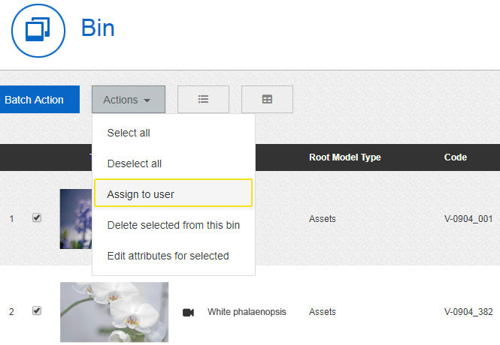Viewport: 500px width, 345px height.
Task: Click the Root Model Type column header
Action: click(x=344, y=157)
